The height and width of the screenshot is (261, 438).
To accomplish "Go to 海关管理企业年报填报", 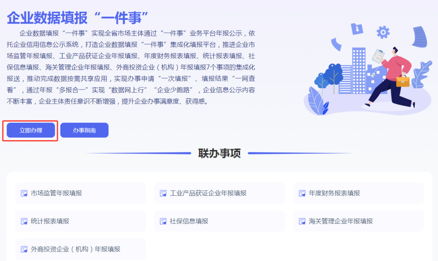I will 341,221.
